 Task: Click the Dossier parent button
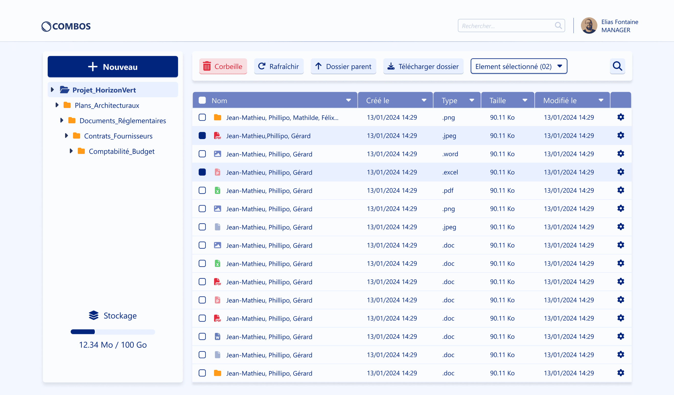click(x=343, y=66)
